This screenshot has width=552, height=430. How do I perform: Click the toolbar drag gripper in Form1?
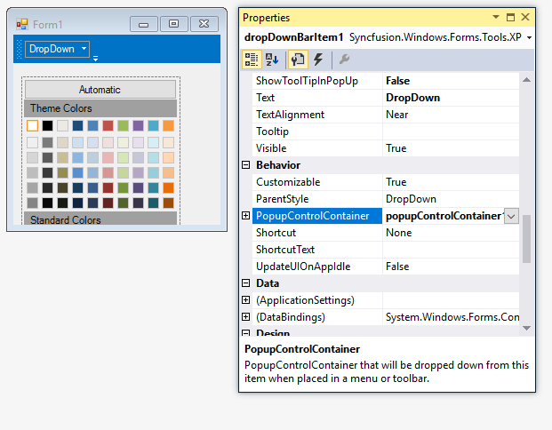click(x=20, y=49)
